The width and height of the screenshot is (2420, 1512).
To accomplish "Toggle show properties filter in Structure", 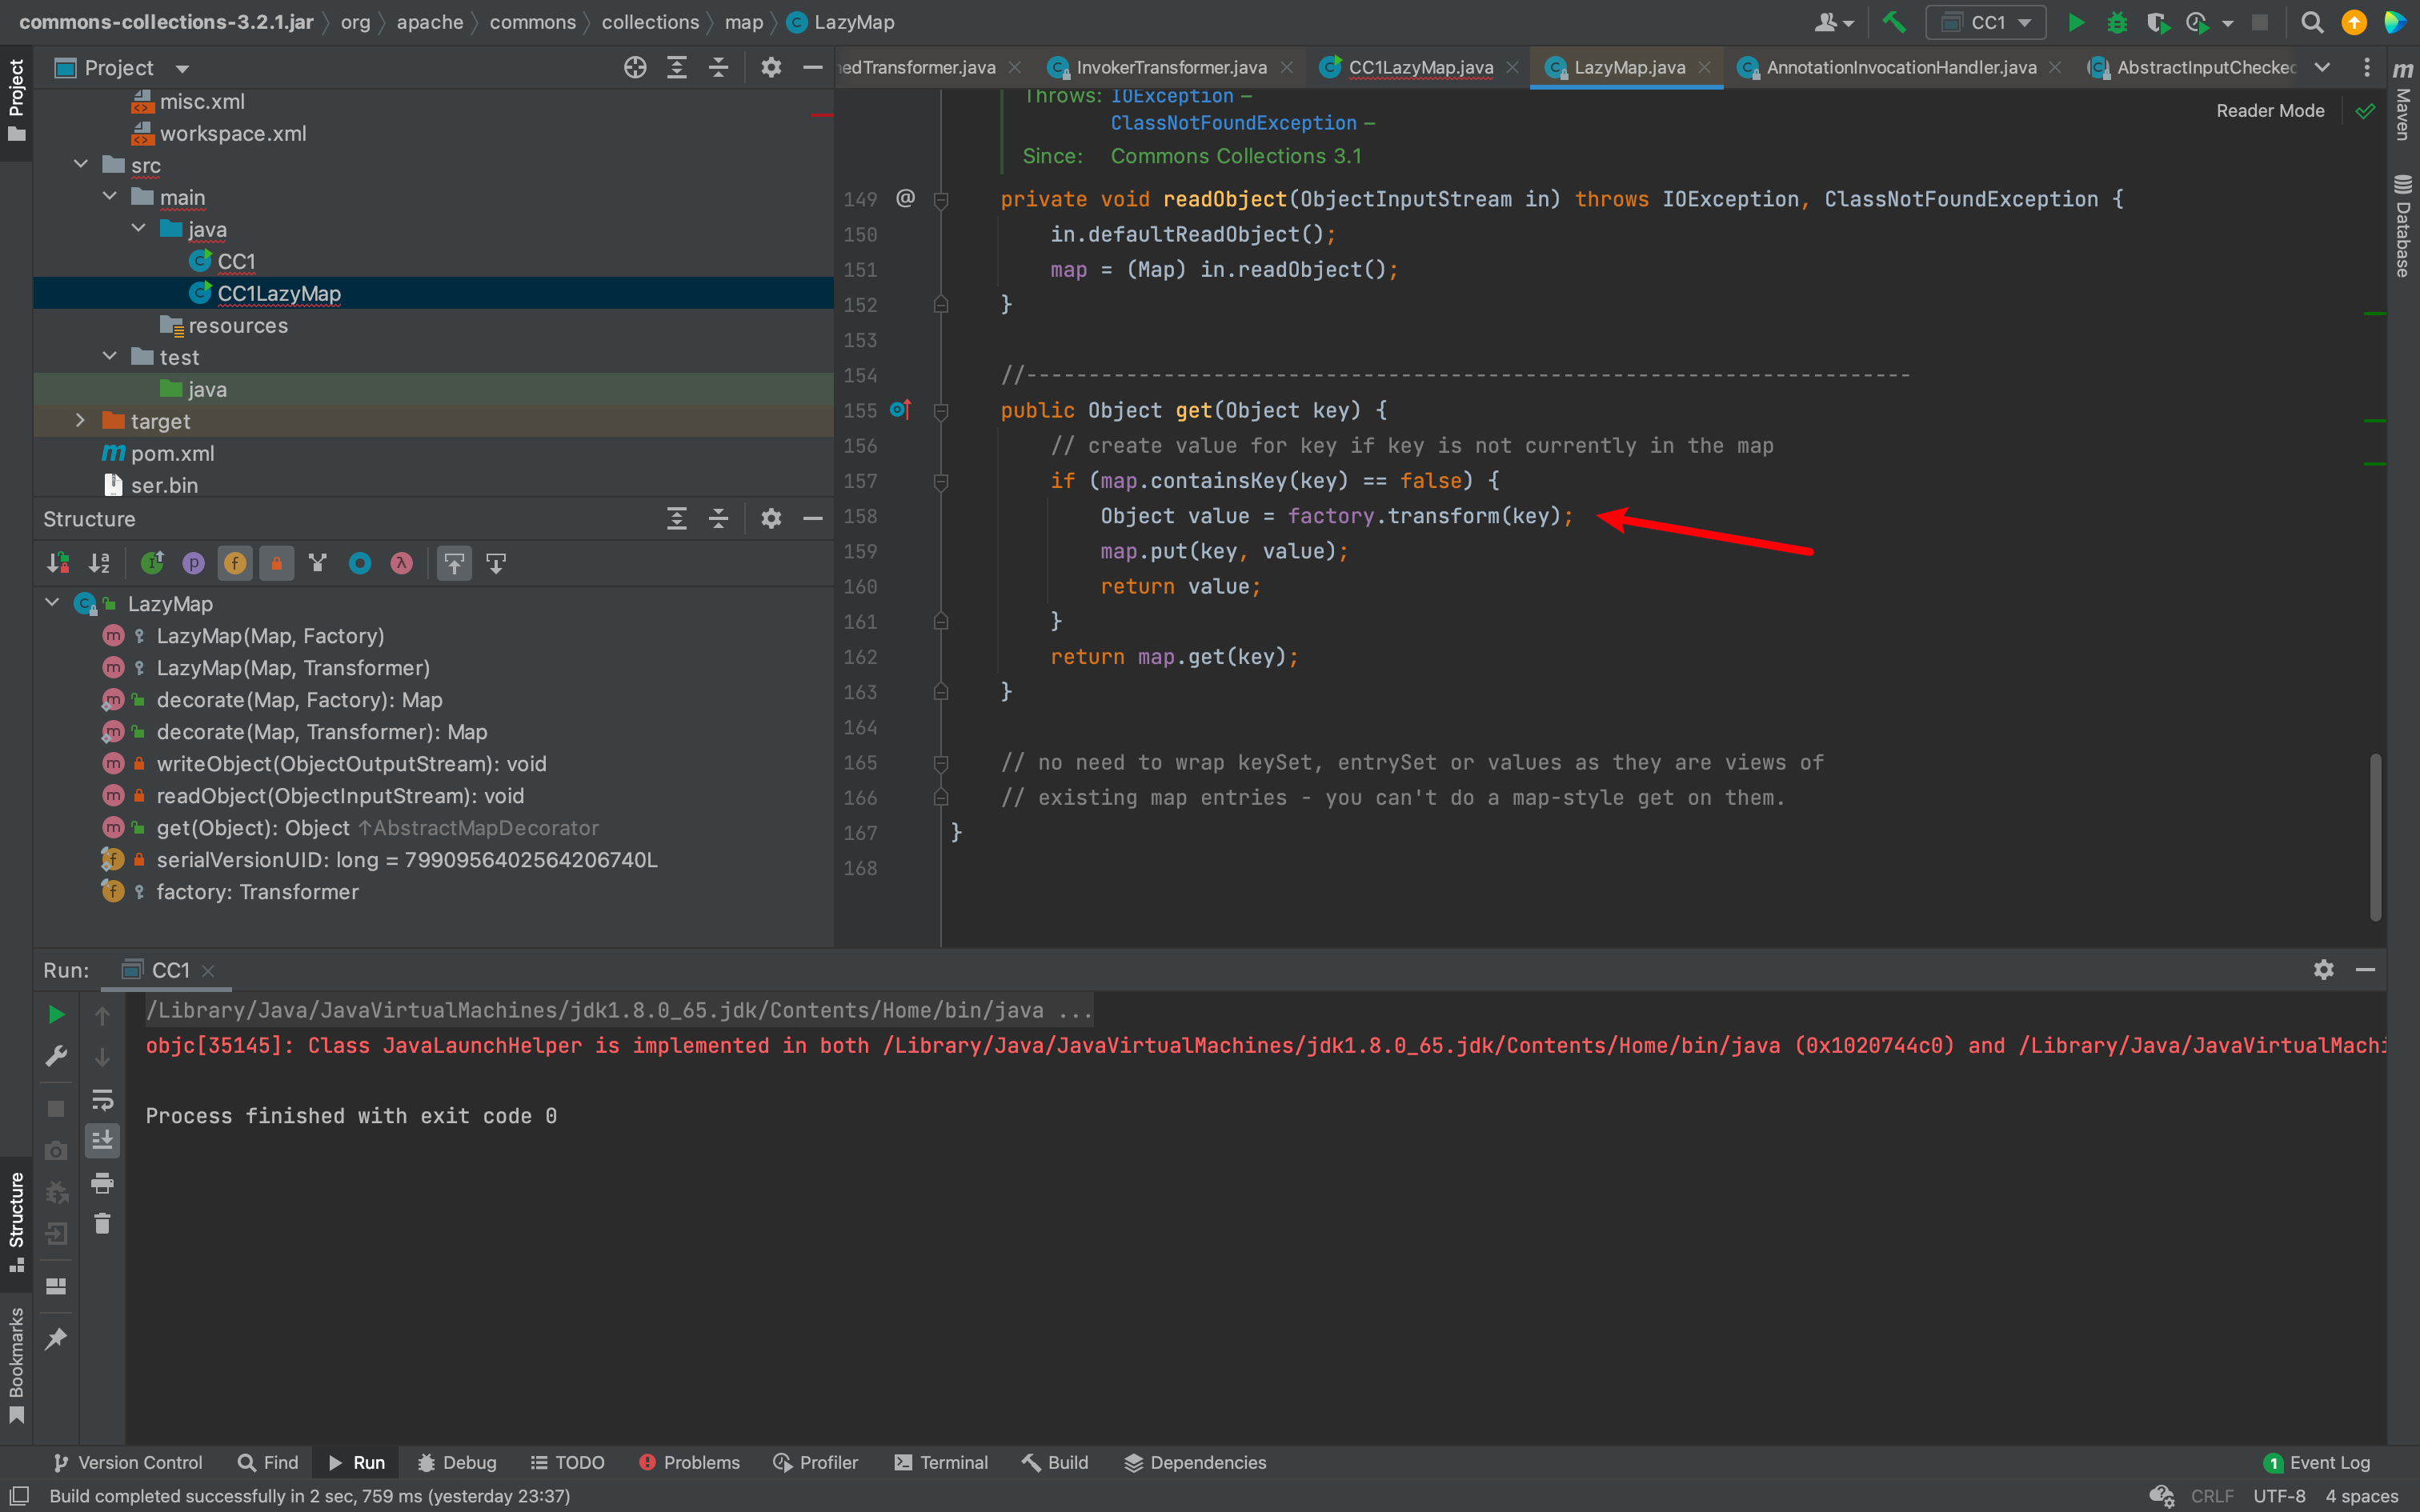I will [x=193, y=563].
